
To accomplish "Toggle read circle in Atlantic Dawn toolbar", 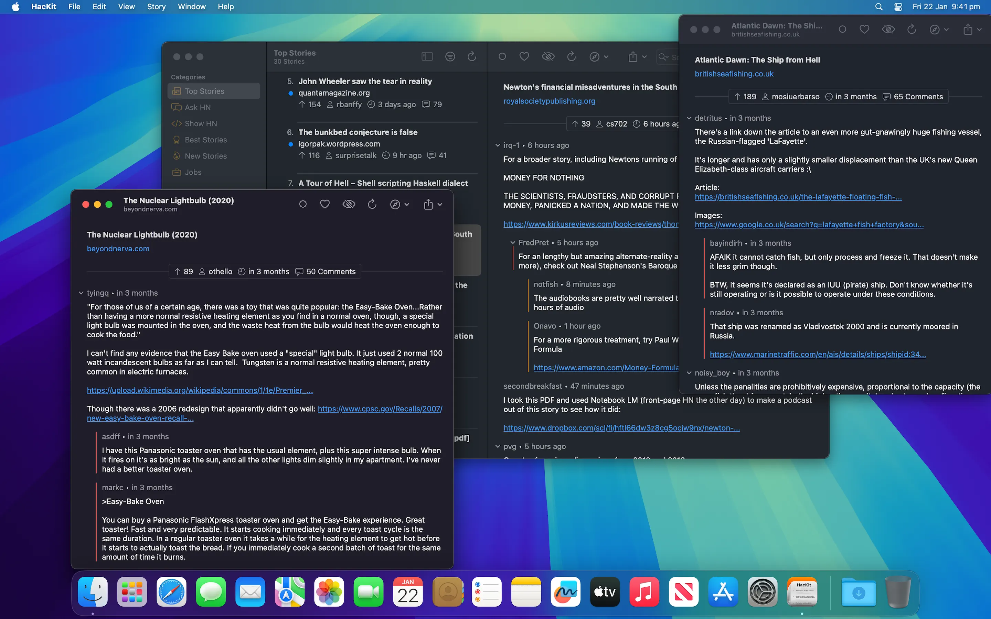I will [842, 30].
